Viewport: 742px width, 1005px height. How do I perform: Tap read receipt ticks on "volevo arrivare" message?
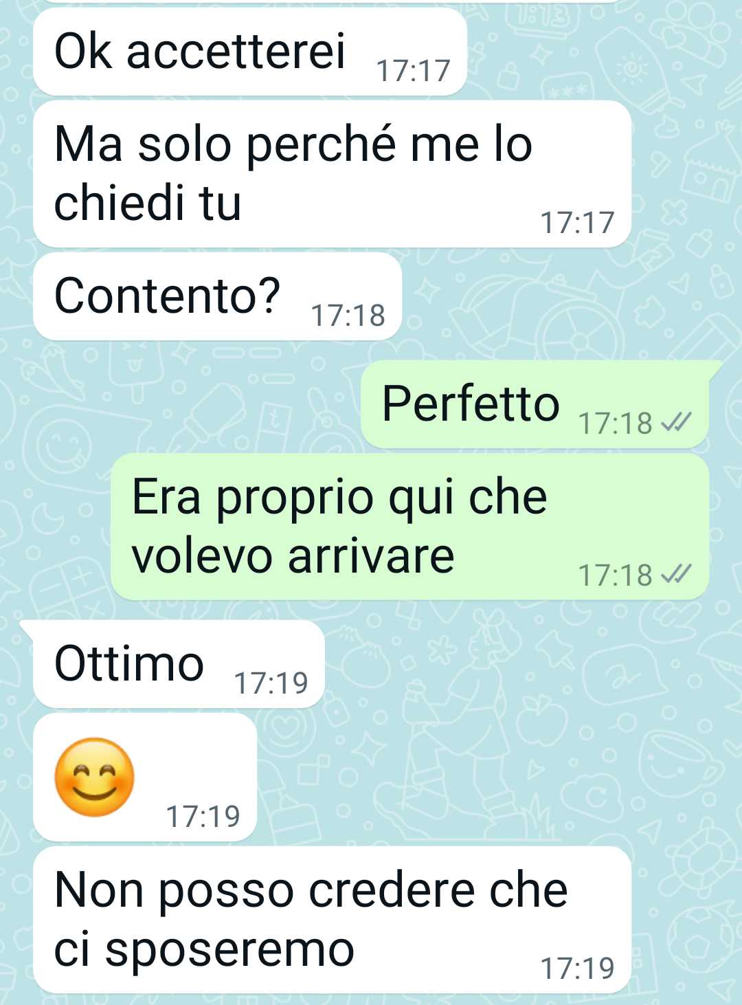(676, 575)
